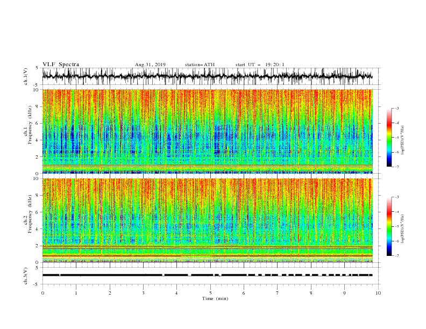Click the 'station=ATH' label
This screenshot has height=329, width=426.
point(200,65)
